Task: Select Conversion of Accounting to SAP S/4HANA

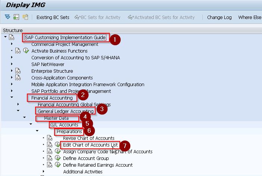Action: [75, 57]
